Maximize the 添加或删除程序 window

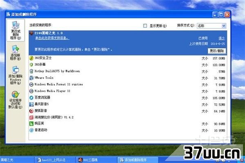coord(221,15)
